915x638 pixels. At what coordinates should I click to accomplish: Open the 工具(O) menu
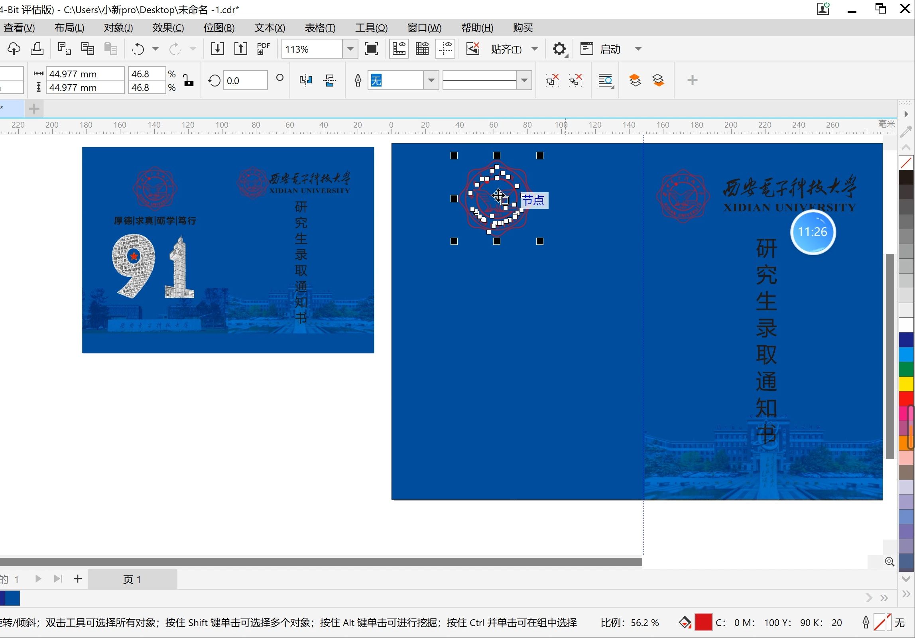[x=371, y=28]
